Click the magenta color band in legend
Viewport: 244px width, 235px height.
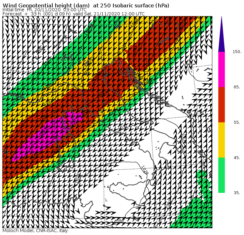tap(222, 69)
